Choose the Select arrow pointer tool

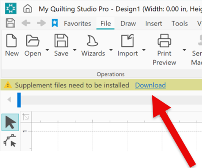(10, 122)
